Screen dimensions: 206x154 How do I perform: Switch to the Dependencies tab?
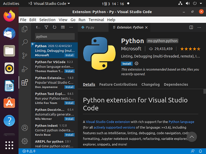point(176,85)
